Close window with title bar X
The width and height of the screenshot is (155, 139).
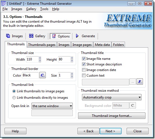(148, 4)
